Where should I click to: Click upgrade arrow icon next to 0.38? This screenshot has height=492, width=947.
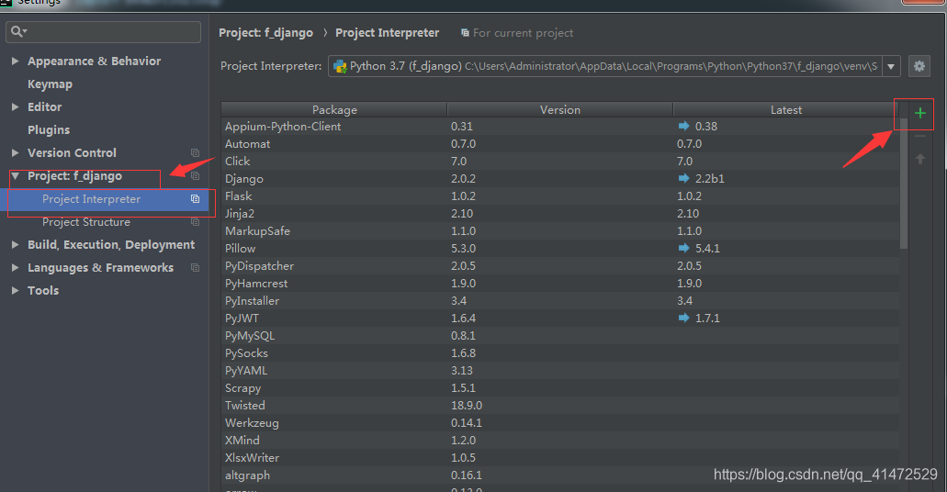tap(683, 126)
